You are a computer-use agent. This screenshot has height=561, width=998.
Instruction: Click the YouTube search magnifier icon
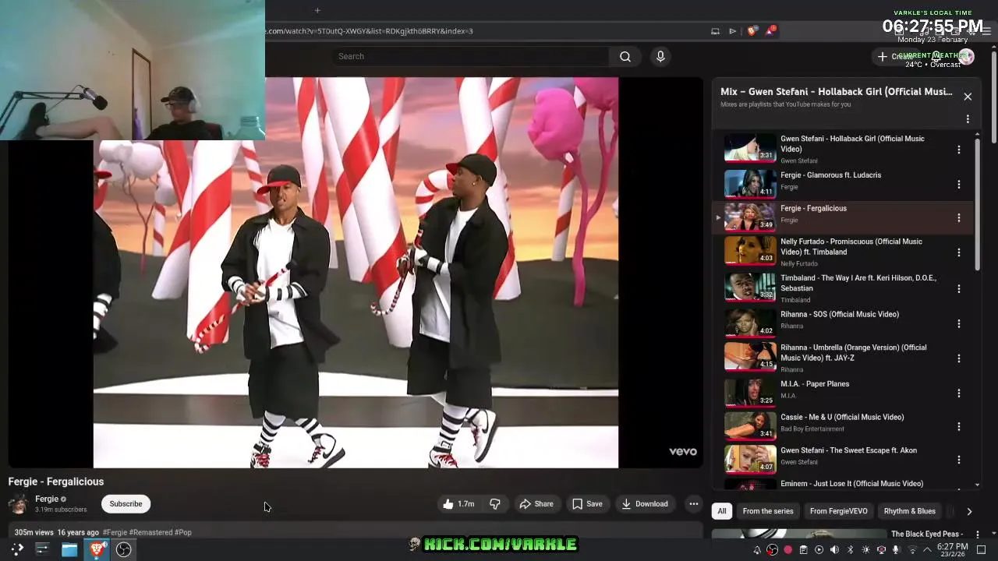click(x=625, y=56)
